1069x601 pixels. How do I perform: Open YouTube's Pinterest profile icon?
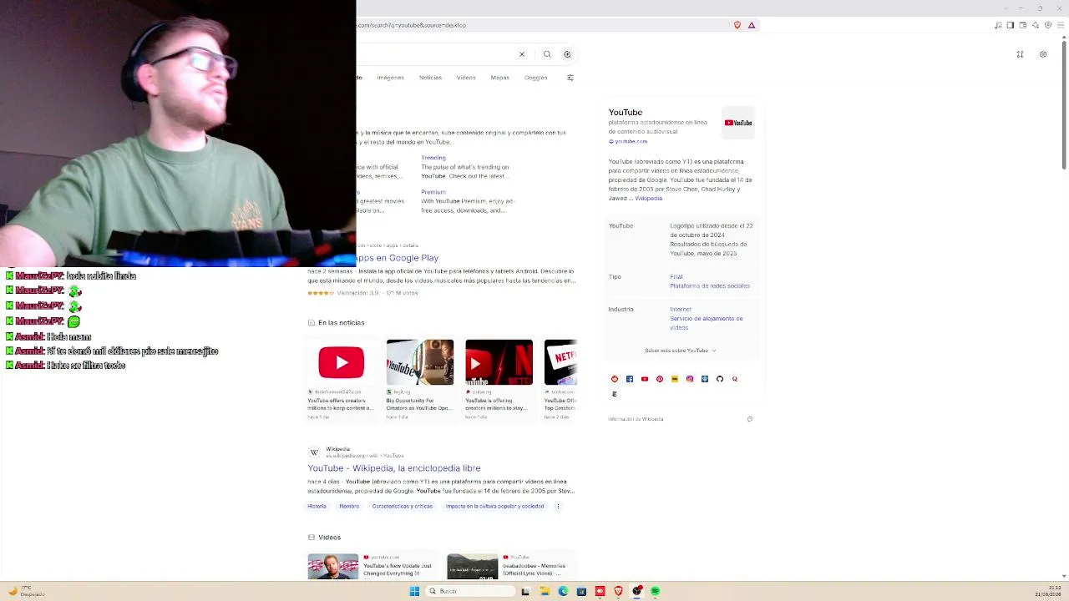[660, 379]
